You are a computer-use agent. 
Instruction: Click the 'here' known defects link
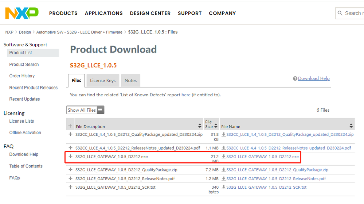tap(186, 95)
